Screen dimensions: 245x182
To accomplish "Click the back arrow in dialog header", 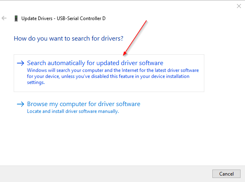I will pyautogui.click(x=4, y=18).
